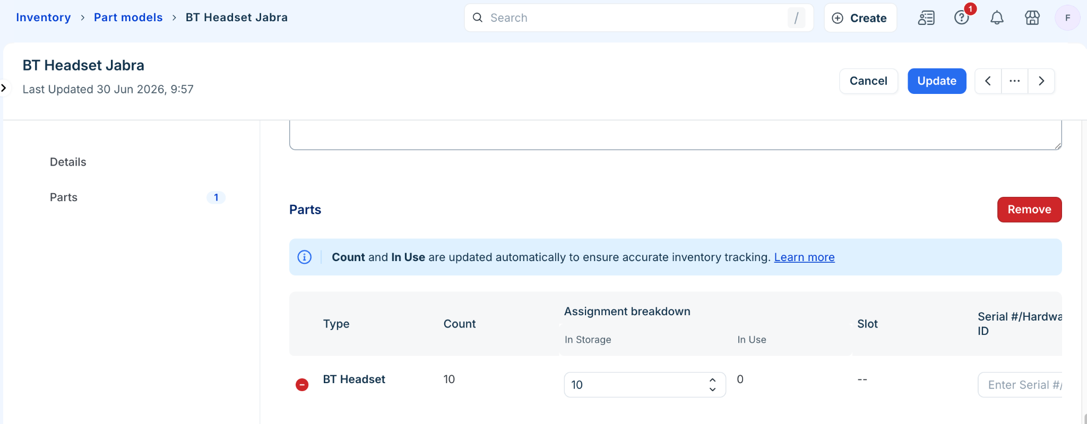1087x424 pixels.
Task: Switch to the Details section
Action: [x=68, y=162]
